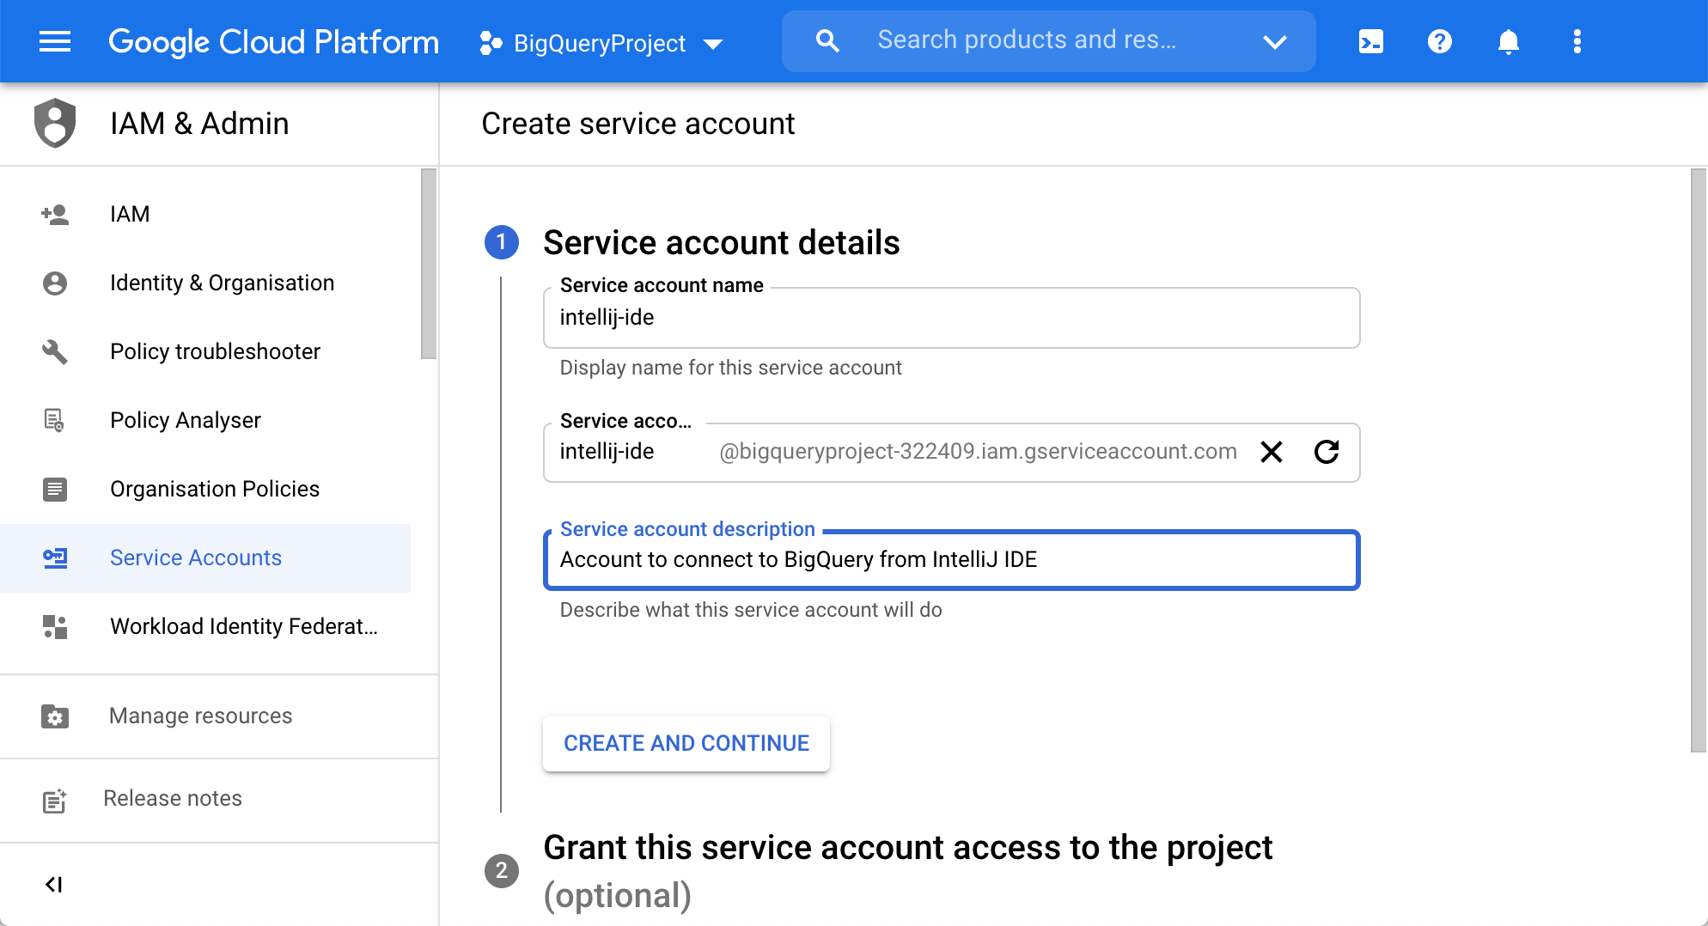Open Release notes
The height and width of the screenshot is (926, 1708).
[172, 798]
